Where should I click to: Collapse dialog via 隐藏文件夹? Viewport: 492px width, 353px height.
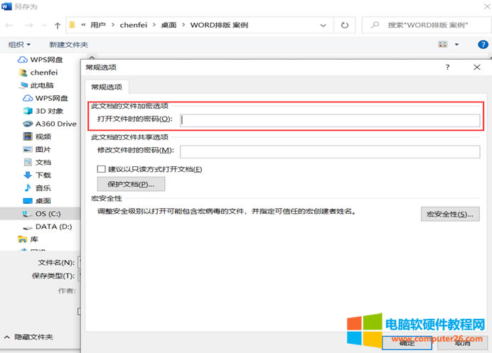pos(28,337)
